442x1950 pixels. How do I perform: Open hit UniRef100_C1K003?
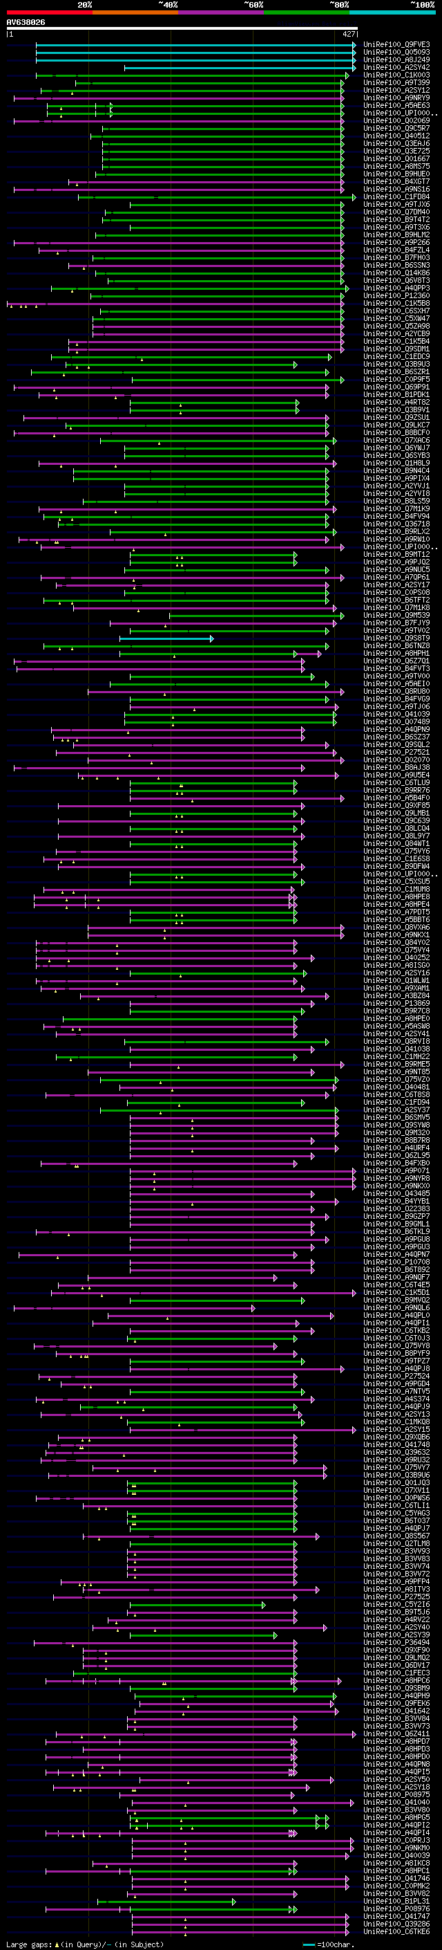pyautogui.click(x=396, y=75)
